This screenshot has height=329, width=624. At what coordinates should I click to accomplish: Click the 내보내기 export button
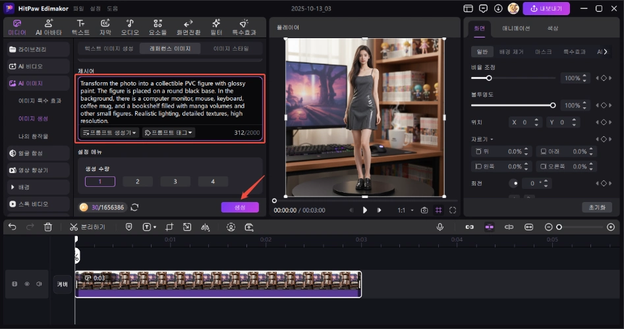(546, 9)
